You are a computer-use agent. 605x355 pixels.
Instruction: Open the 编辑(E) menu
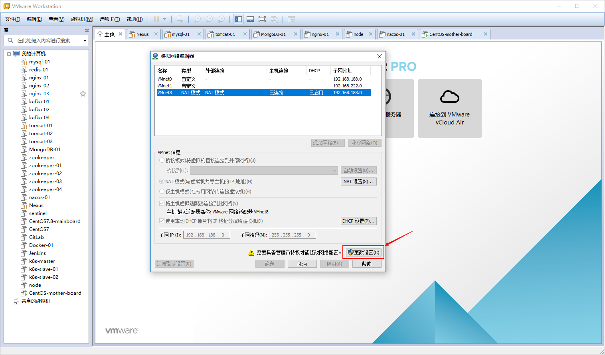[x=34, y=19]
